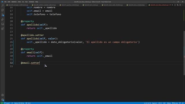
Task: Click 'dato_obligatorio' function call on line 26
Action: pyautogui.click(x=62, y=42)
